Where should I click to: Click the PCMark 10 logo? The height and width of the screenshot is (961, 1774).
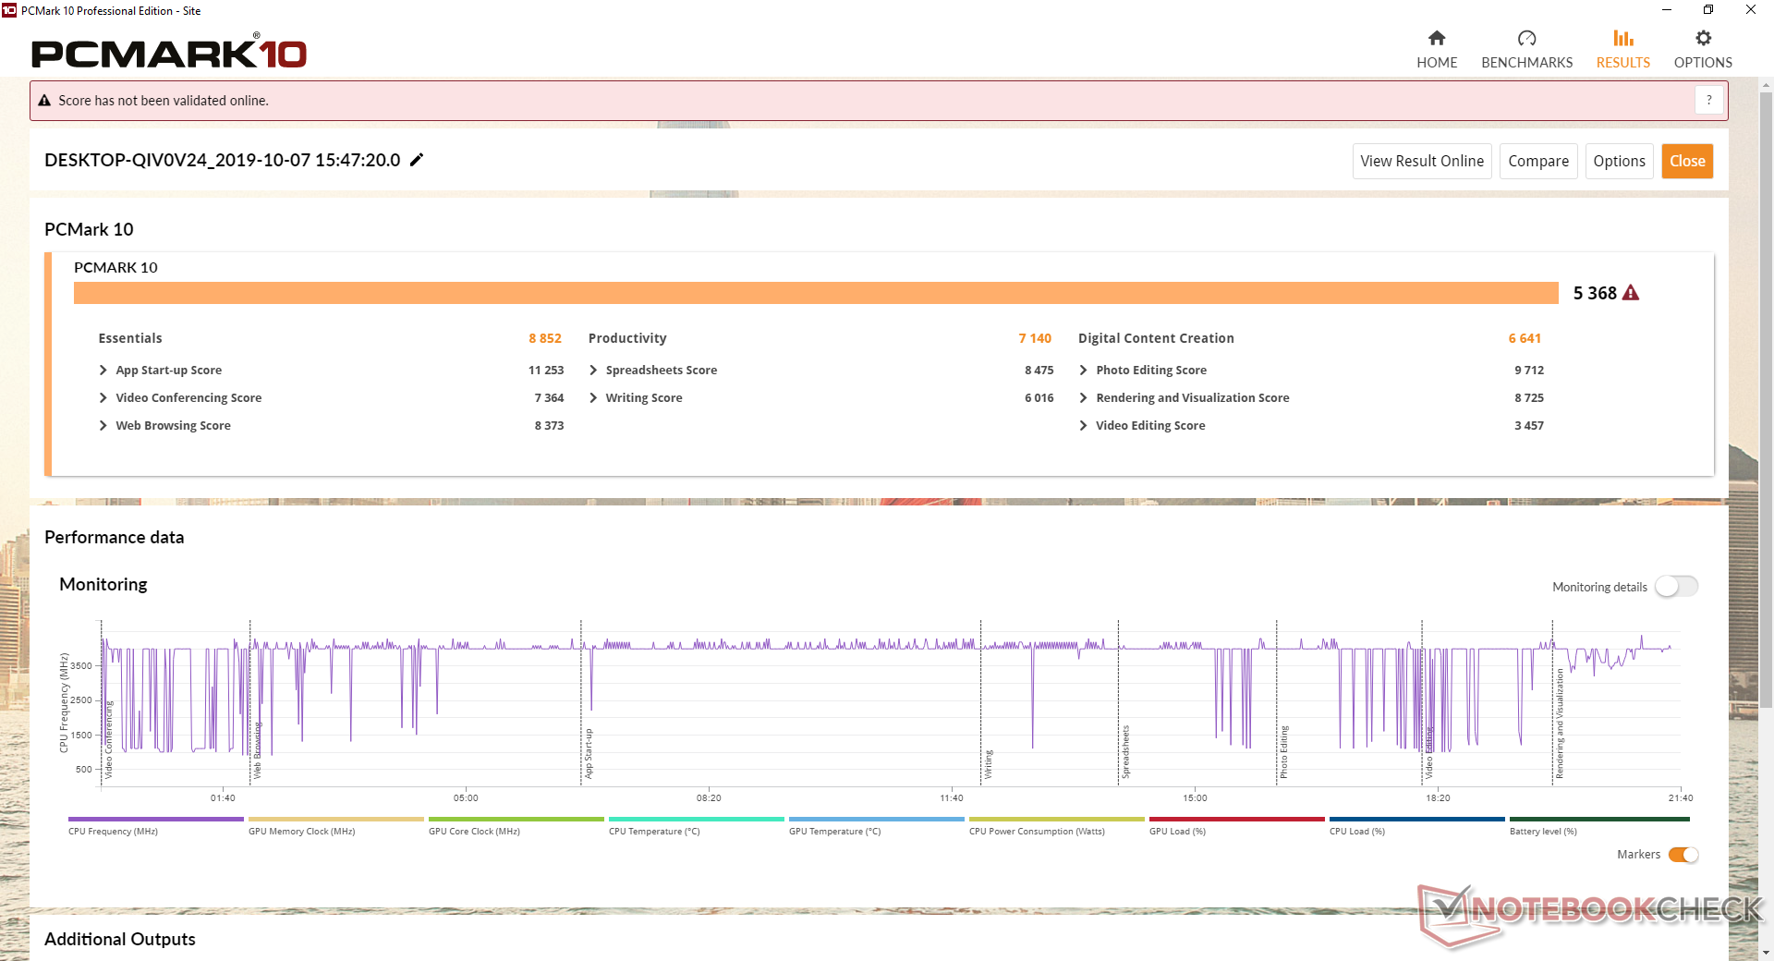[169, 53]
